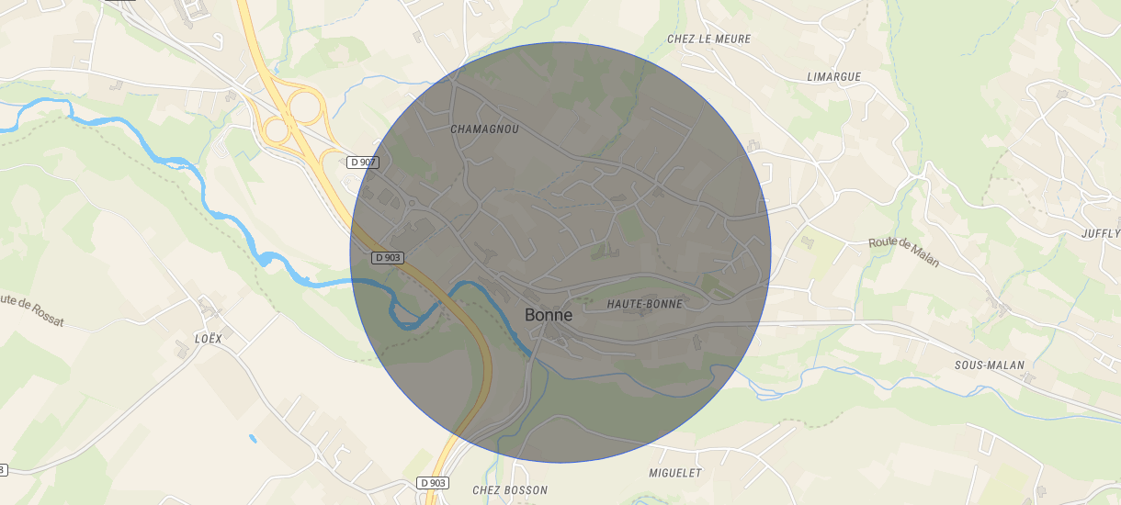The width and height of the screenshot is (1121, 505).
Task: Select the CHAMAGNOU place label
Action: 484,129
